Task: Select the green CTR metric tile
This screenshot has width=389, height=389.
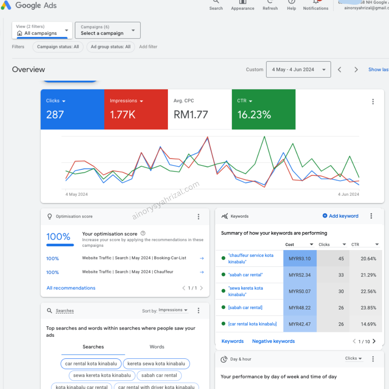Action: tap(263, 109)
